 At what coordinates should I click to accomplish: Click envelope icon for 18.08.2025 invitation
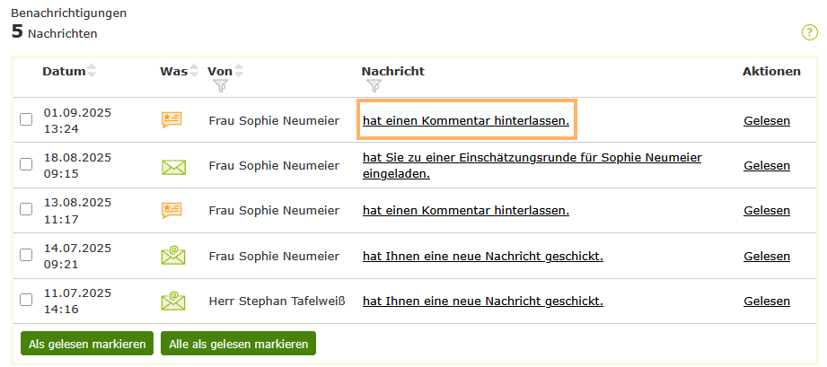(173, 166)
